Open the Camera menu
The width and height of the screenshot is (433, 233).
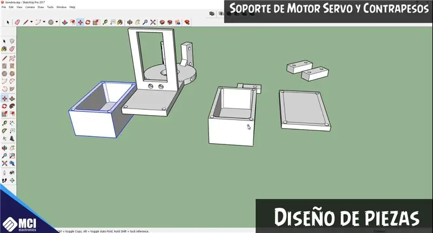coord(30,7)
